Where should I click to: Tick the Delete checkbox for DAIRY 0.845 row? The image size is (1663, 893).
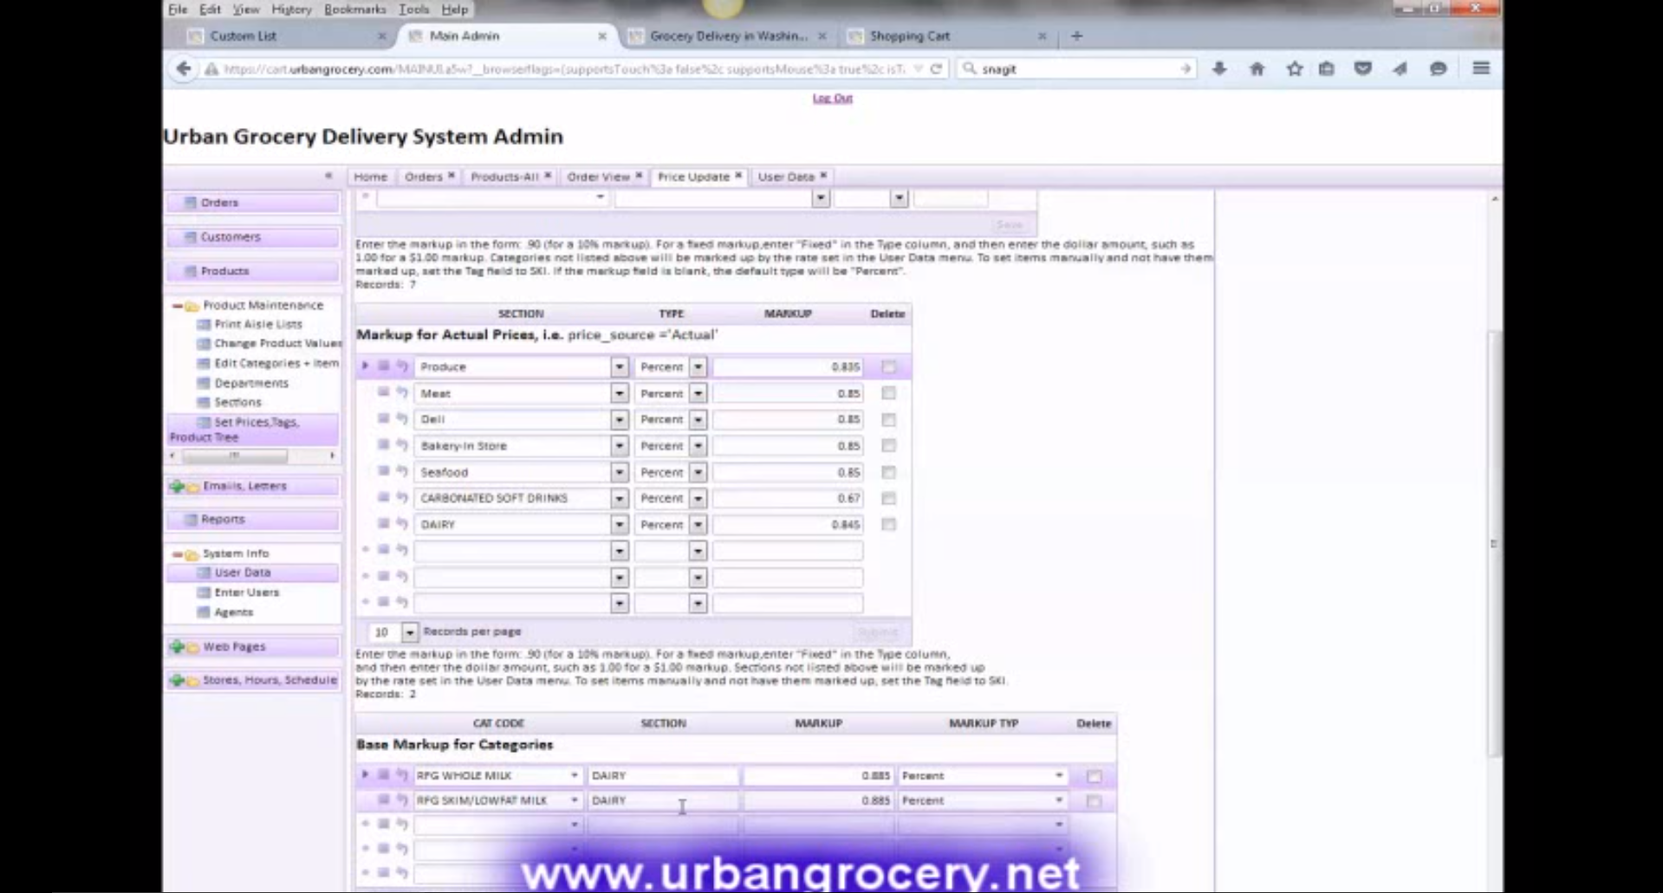click(888, 524)
